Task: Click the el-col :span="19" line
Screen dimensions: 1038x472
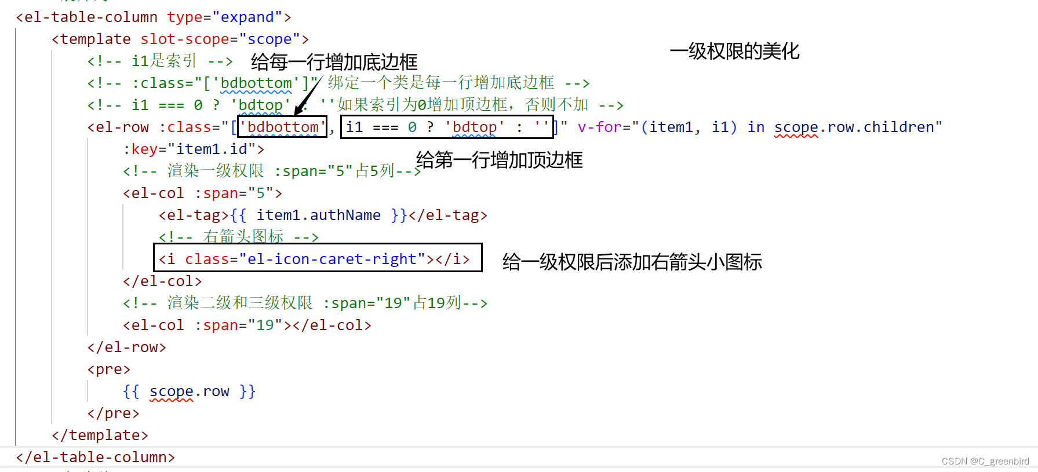Action: [x=247, y=325]
